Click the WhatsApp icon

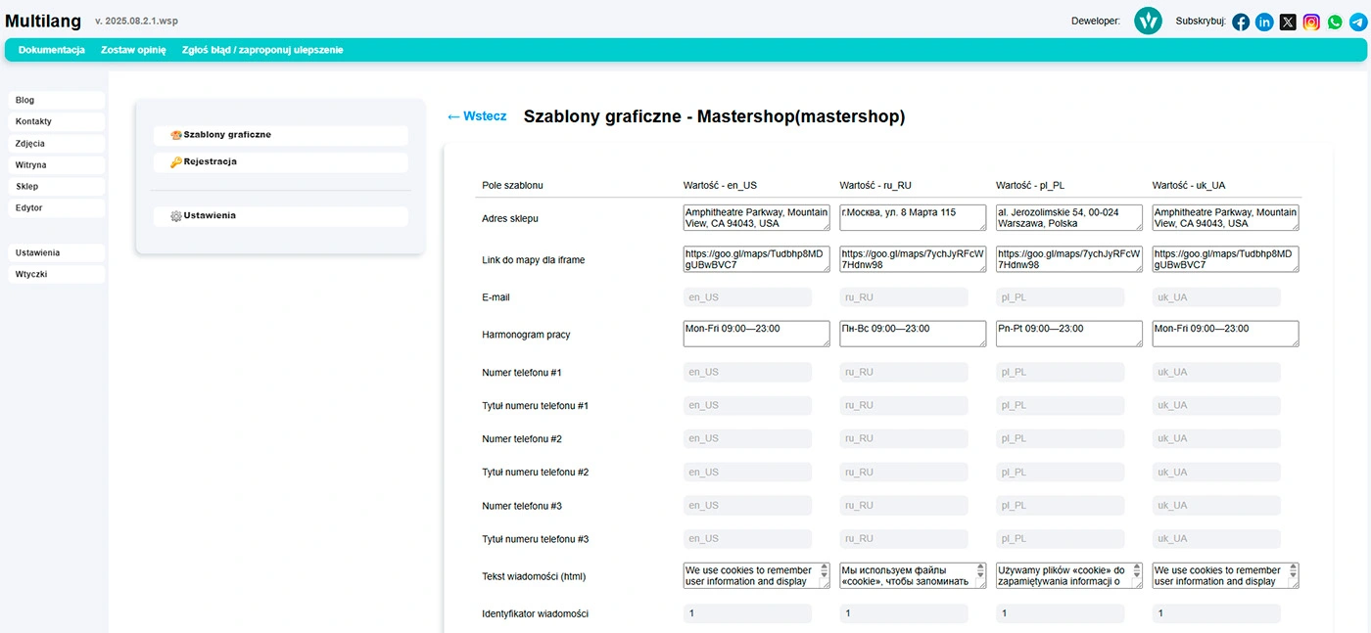(x=1334, y=22)
